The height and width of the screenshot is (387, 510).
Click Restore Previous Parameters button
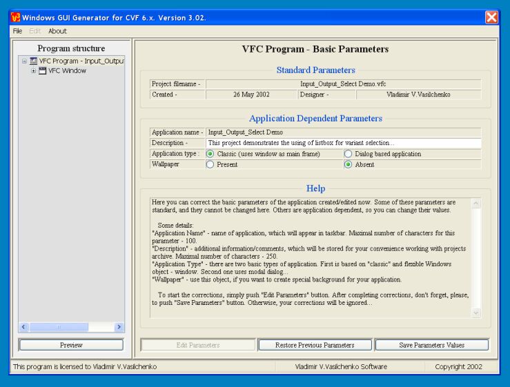tap(315, 345)
